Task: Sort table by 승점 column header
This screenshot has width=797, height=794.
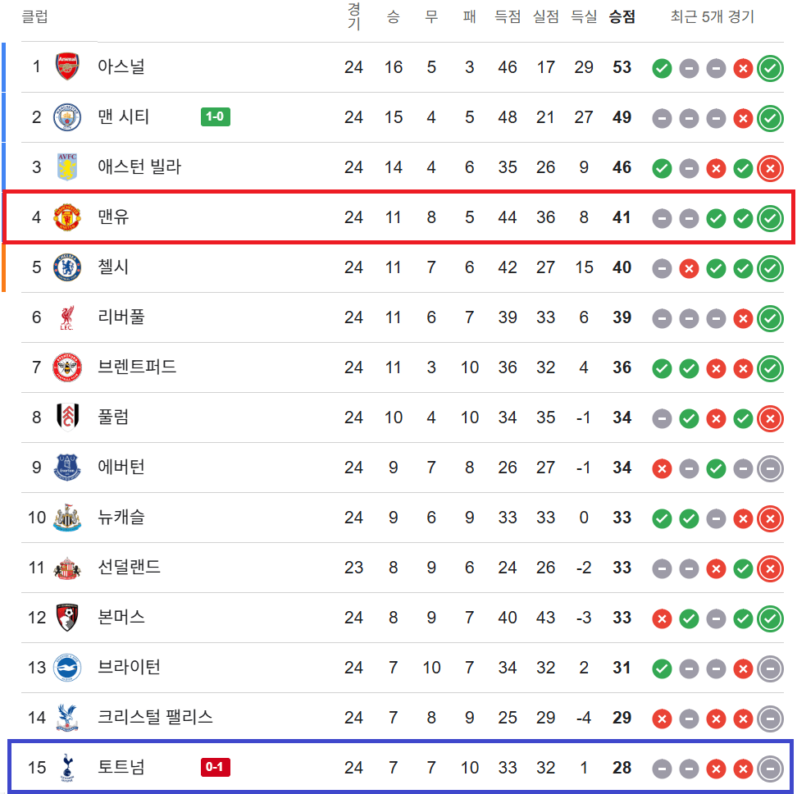Action: pos(622,17)
